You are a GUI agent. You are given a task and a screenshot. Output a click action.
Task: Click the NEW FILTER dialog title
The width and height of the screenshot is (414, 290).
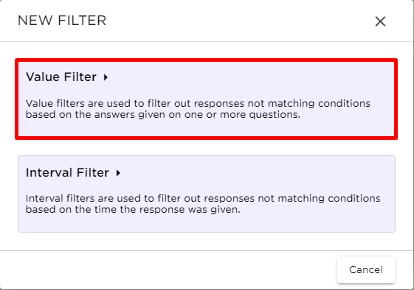62,21
